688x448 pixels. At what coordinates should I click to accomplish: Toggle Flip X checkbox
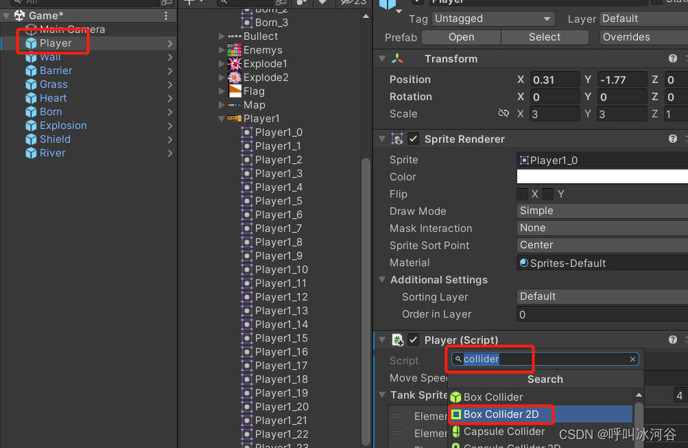(x=522, y=194)
